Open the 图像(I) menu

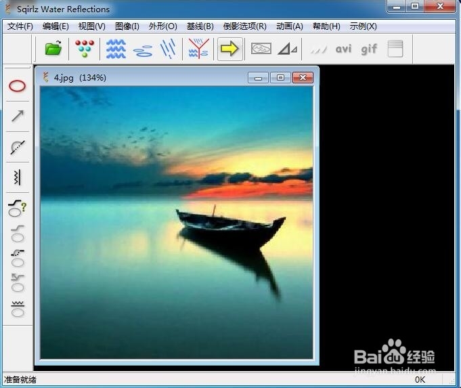coord(127,26)
